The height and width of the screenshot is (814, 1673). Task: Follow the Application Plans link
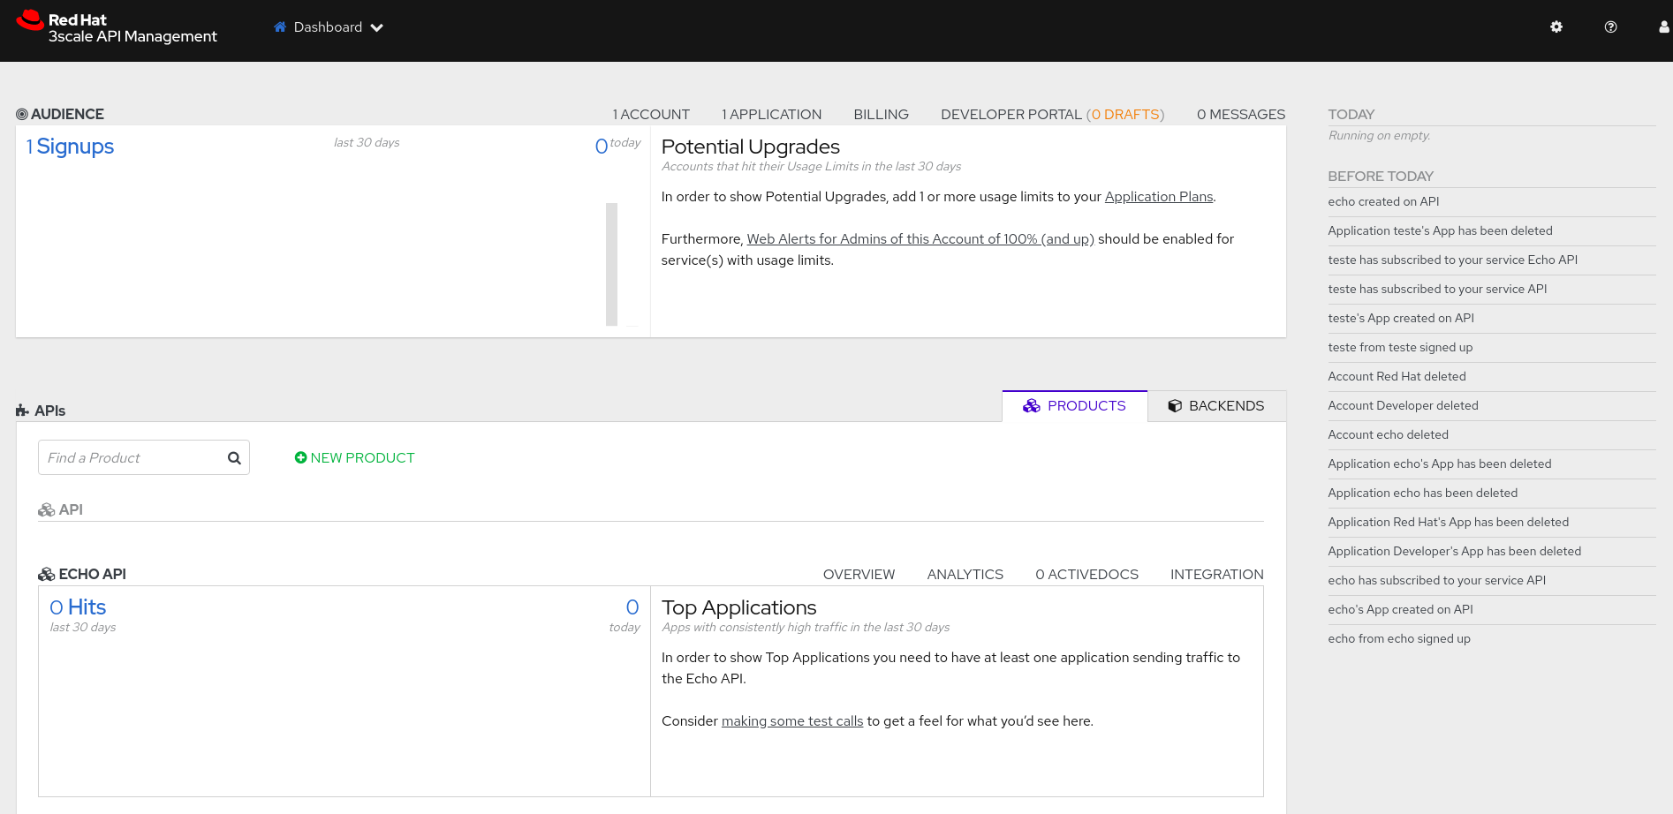tap(1159, 197)
